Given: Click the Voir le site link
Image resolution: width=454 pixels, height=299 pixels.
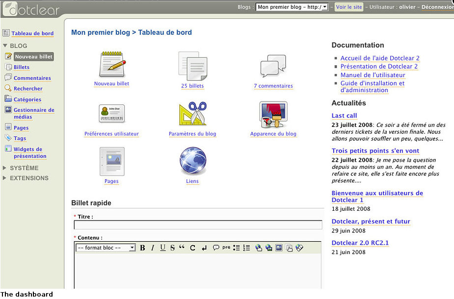Looking at the screenshot, I should [349, 7].
